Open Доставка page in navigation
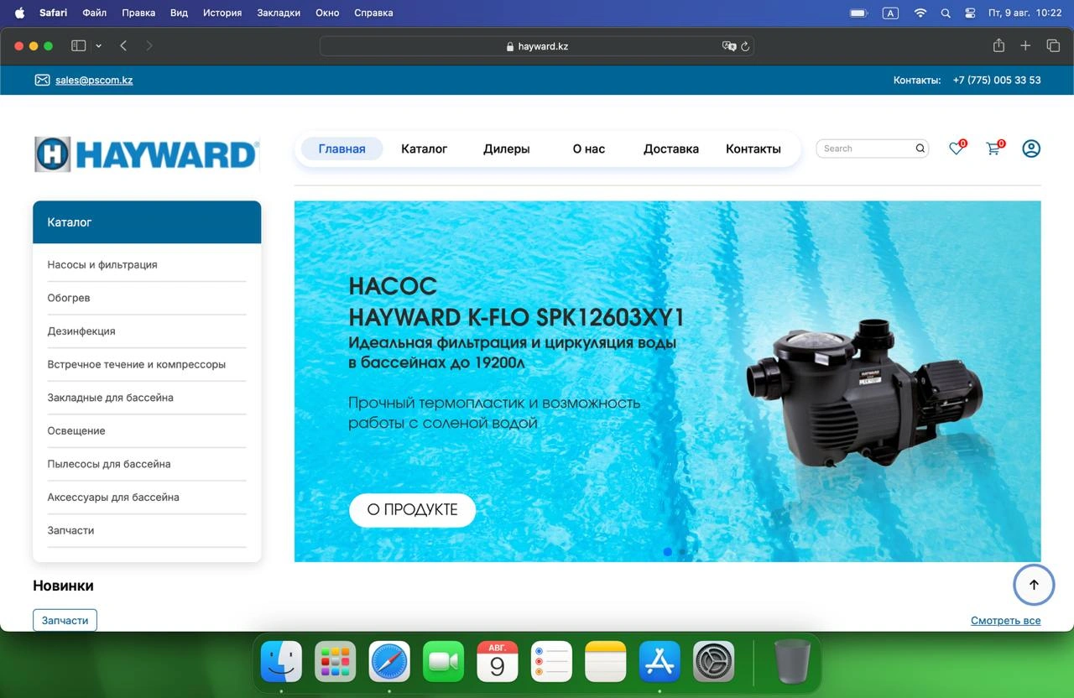1074x698 pixels. [x=671, y=148]
